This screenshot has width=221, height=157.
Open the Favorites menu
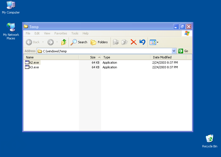tap(60, 33)
